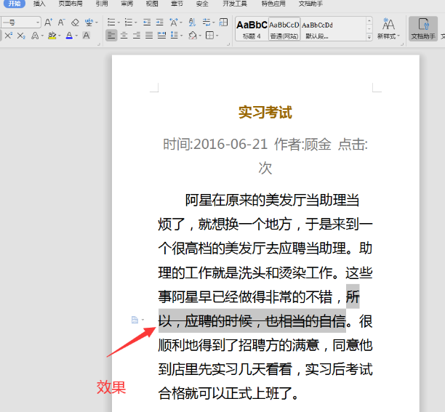Click the paragraph layout icon beside text
The height and width of the screenshot is (412, 445).
135,320
